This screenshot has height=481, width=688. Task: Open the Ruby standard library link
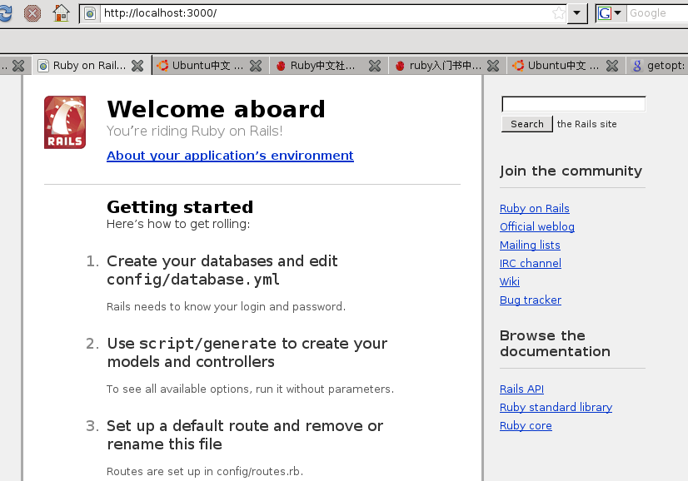pos(556,407)
